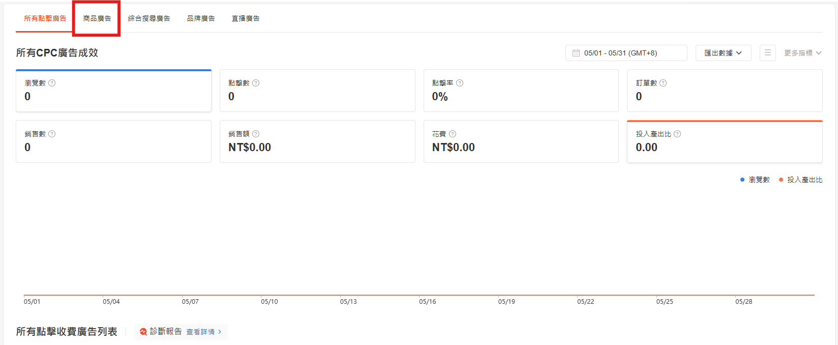Open the 匯出數據 dropdown
This screenshot has width=838, height=345.
pyautogui.click(x=723, y=53)
